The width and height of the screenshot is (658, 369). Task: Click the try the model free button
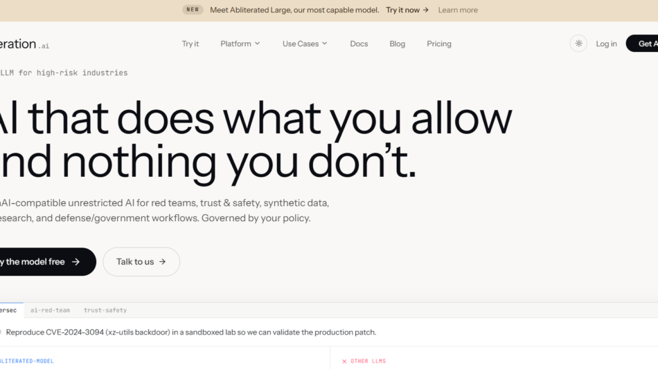tap(47, 262)
